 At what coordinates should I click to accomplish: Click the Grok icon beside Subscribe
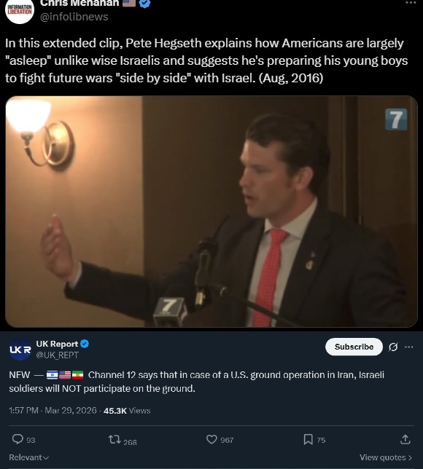(393, 347)
